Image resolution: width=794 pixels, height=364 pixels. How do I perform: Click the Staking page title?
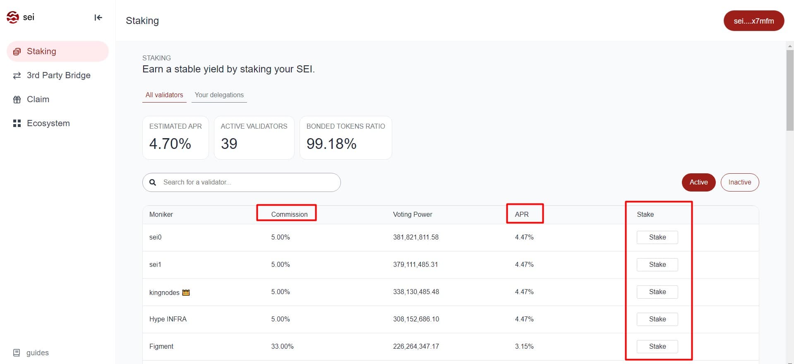coord(142,21)
